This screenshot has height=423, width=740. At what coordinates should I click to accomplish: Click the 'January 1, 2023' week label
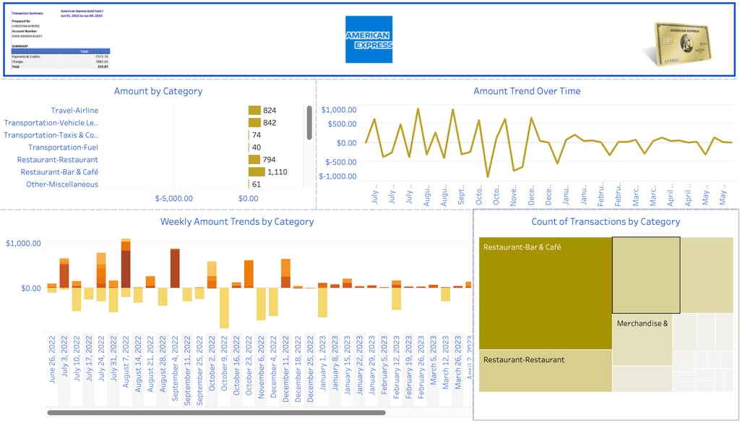322,362
